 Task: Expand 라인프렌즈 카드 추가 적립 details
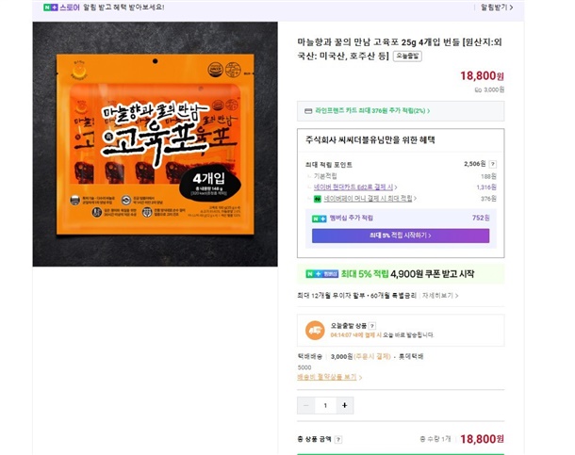[x=372, y=110]
